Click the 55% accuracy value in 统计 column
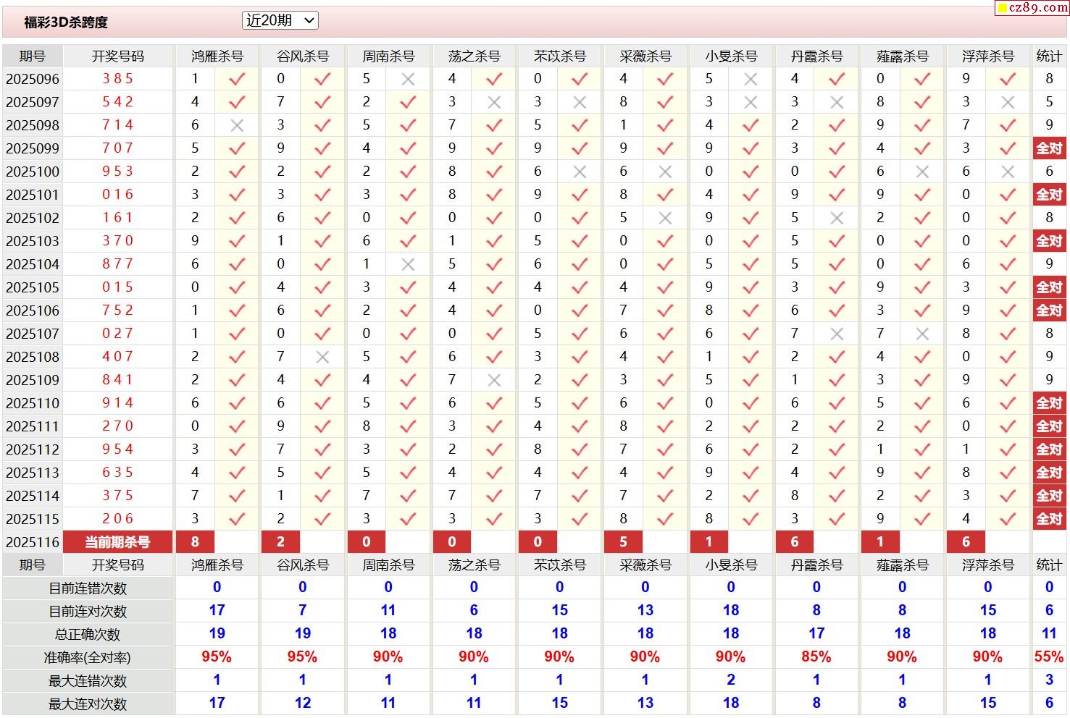The image size is (1070, 718). [x=1049, y=656]
